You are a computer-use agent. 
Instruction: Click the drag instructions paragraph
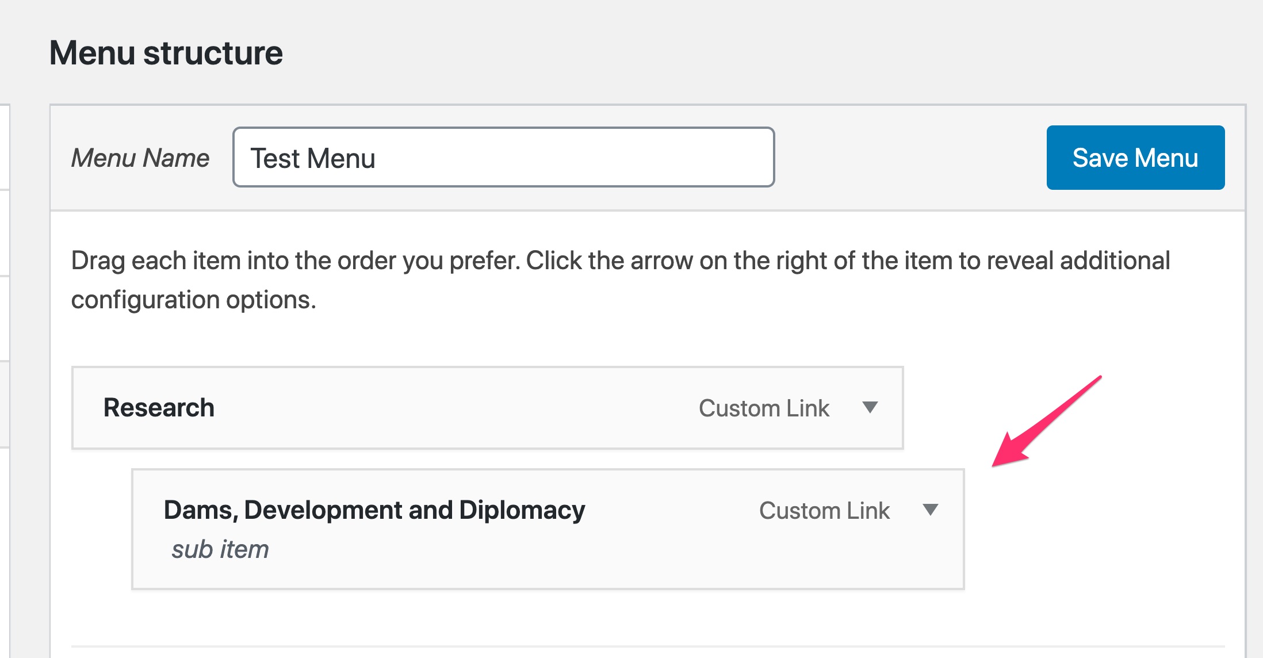(x=621, y=280)
